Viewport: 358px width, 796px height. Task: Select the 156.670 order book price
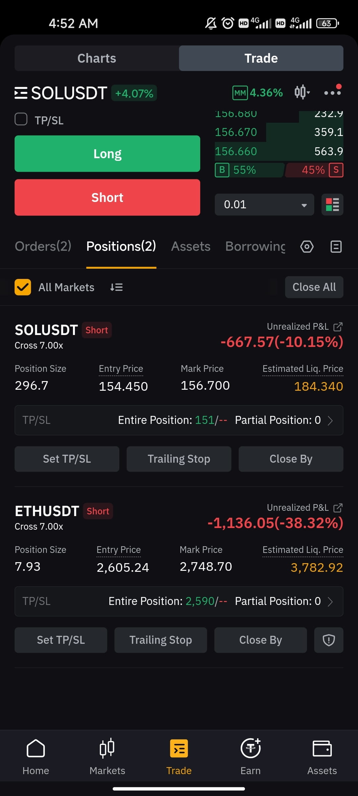click(236, 132)
